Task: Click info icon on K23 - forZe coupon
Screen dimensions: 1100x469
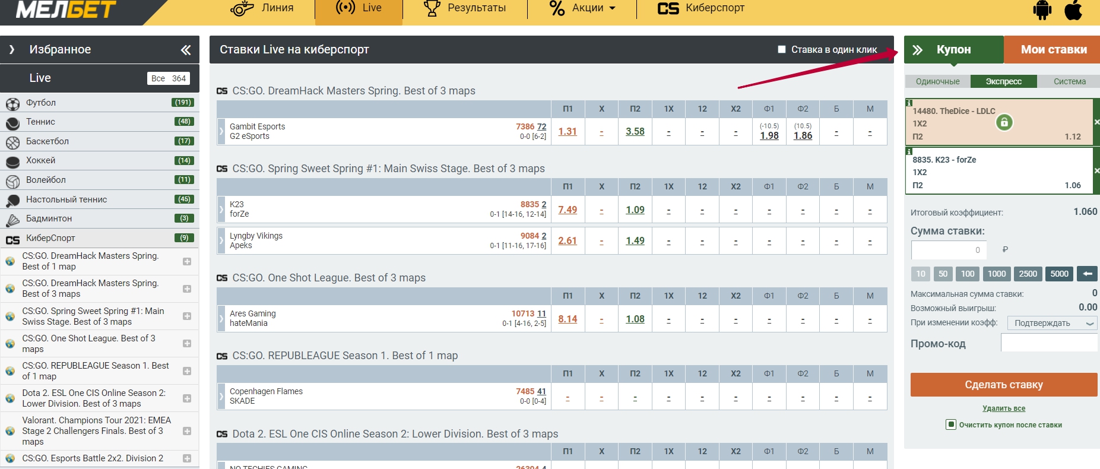Action: [909, 151]
